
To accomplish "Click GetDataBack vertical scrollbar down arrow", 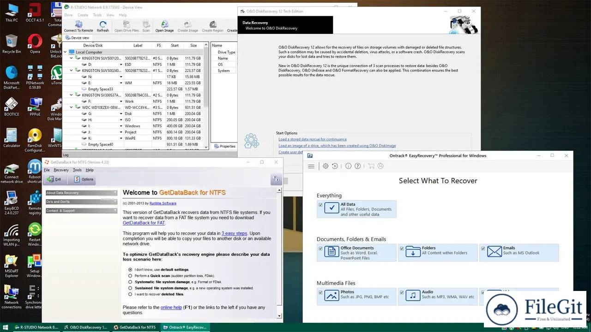I will tap(279, 316).
